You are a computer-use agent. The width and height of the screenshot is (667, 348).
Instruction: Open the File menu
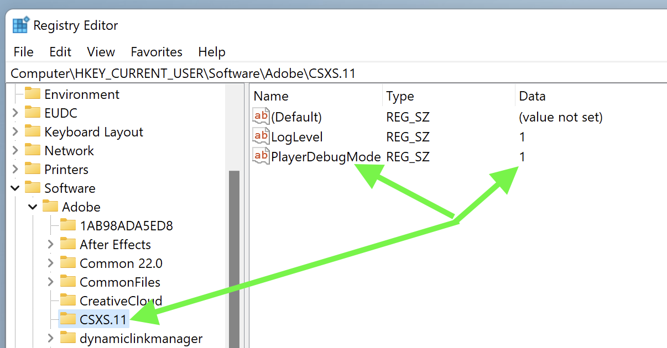click(24, 52)
